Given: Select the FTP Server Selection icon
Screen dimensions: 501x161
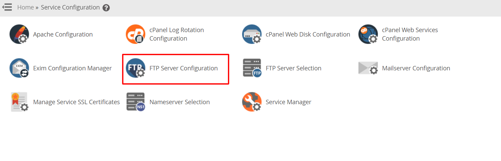Looking at the screenshot, I should [252, 68].
